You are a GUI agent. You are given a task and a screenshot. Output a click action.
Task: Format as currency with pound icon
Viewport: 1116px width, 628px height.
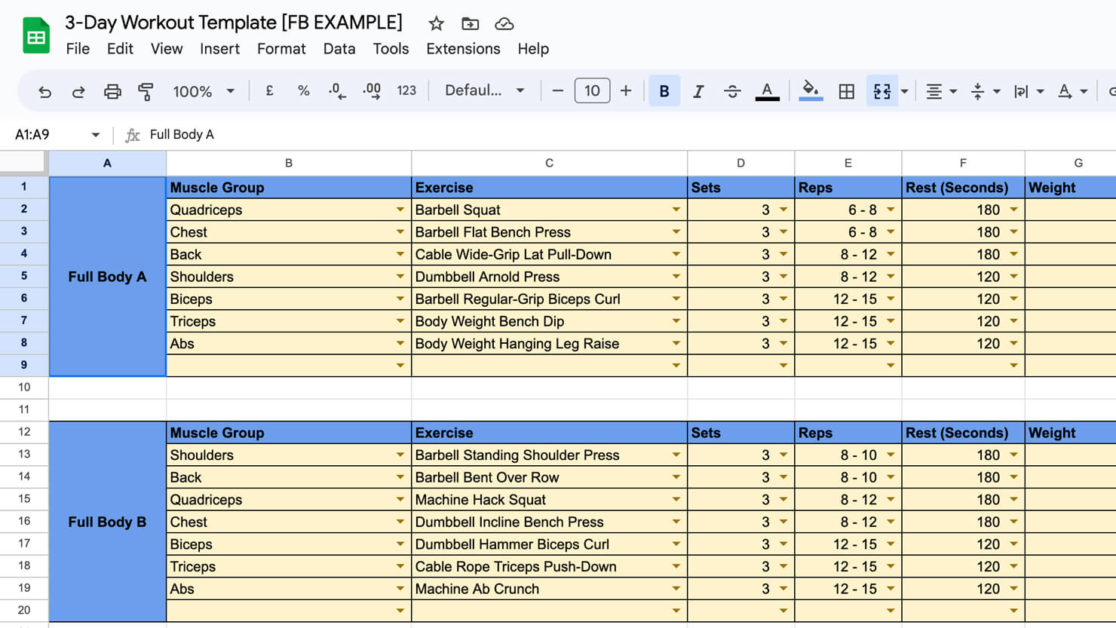pos(269,90)
